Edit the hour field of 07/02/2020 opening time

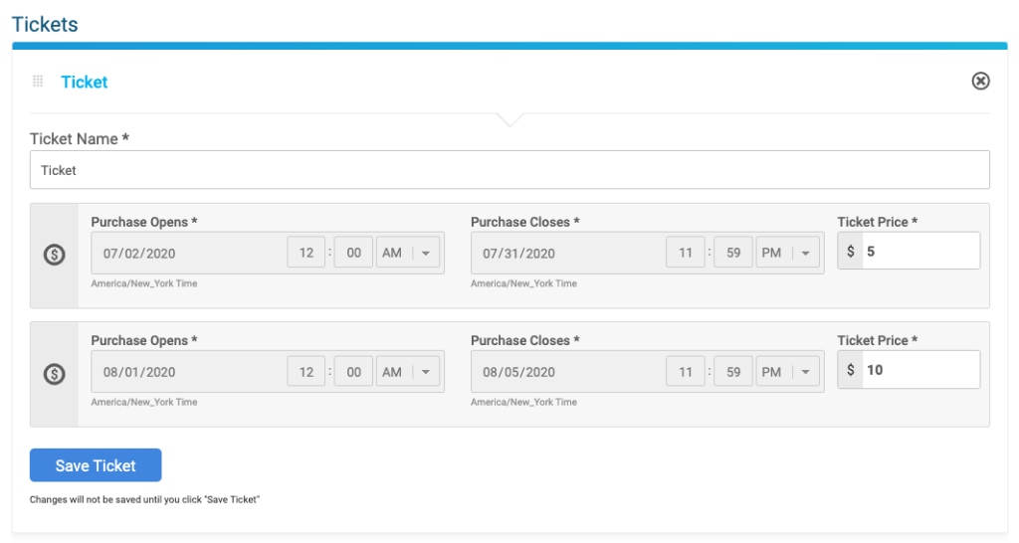pyautogui.click(x=306, y=253)
